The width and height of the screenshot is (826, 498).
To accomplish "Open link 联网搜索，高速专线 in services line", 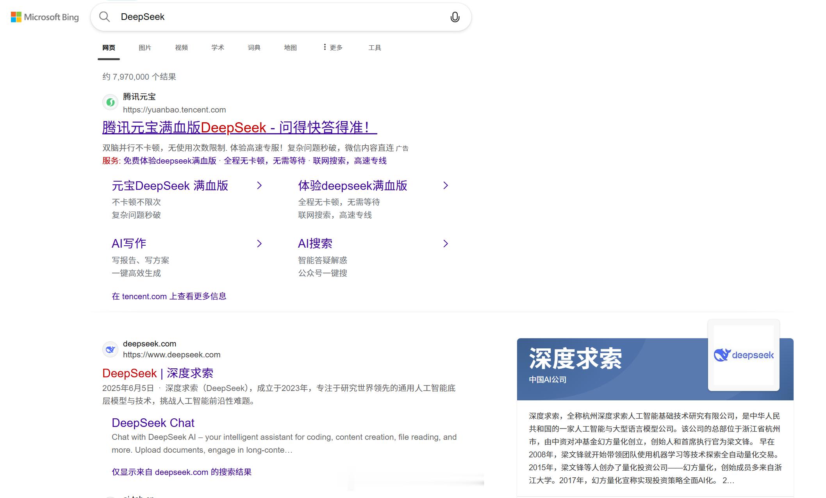I will click(350, 161).
